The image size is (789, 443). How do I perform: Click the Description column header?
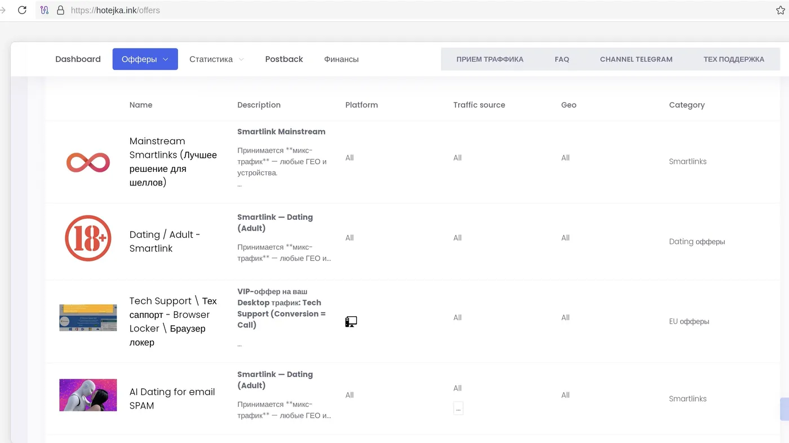[259, 105]
